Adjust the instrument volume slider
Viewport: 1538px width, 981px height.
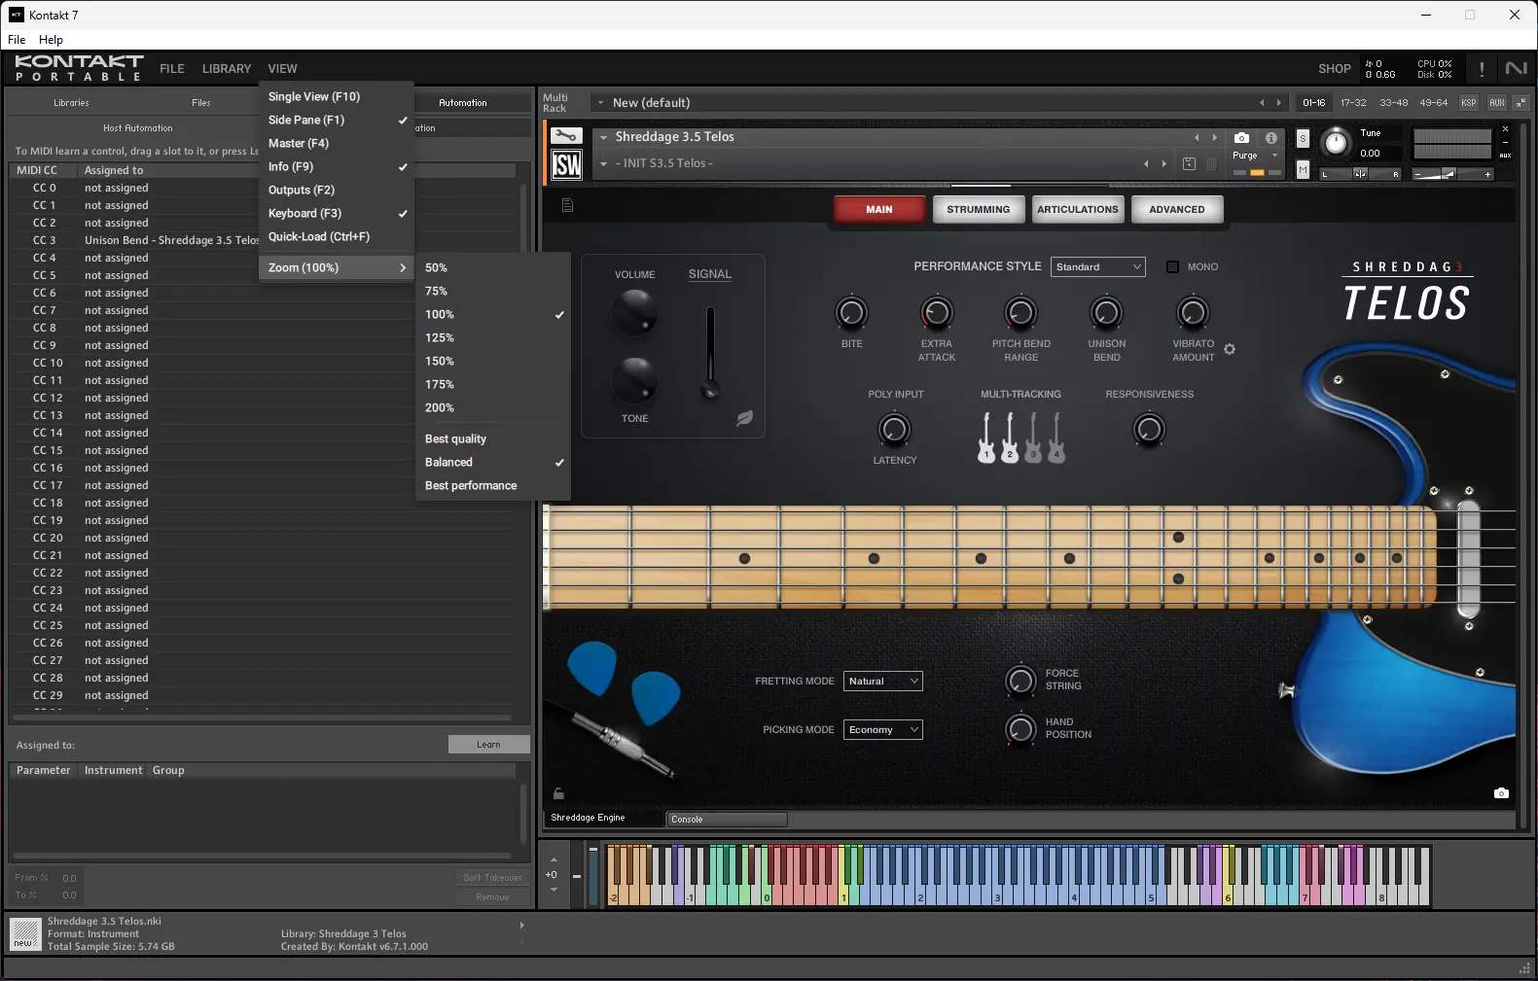[1450, 174]
